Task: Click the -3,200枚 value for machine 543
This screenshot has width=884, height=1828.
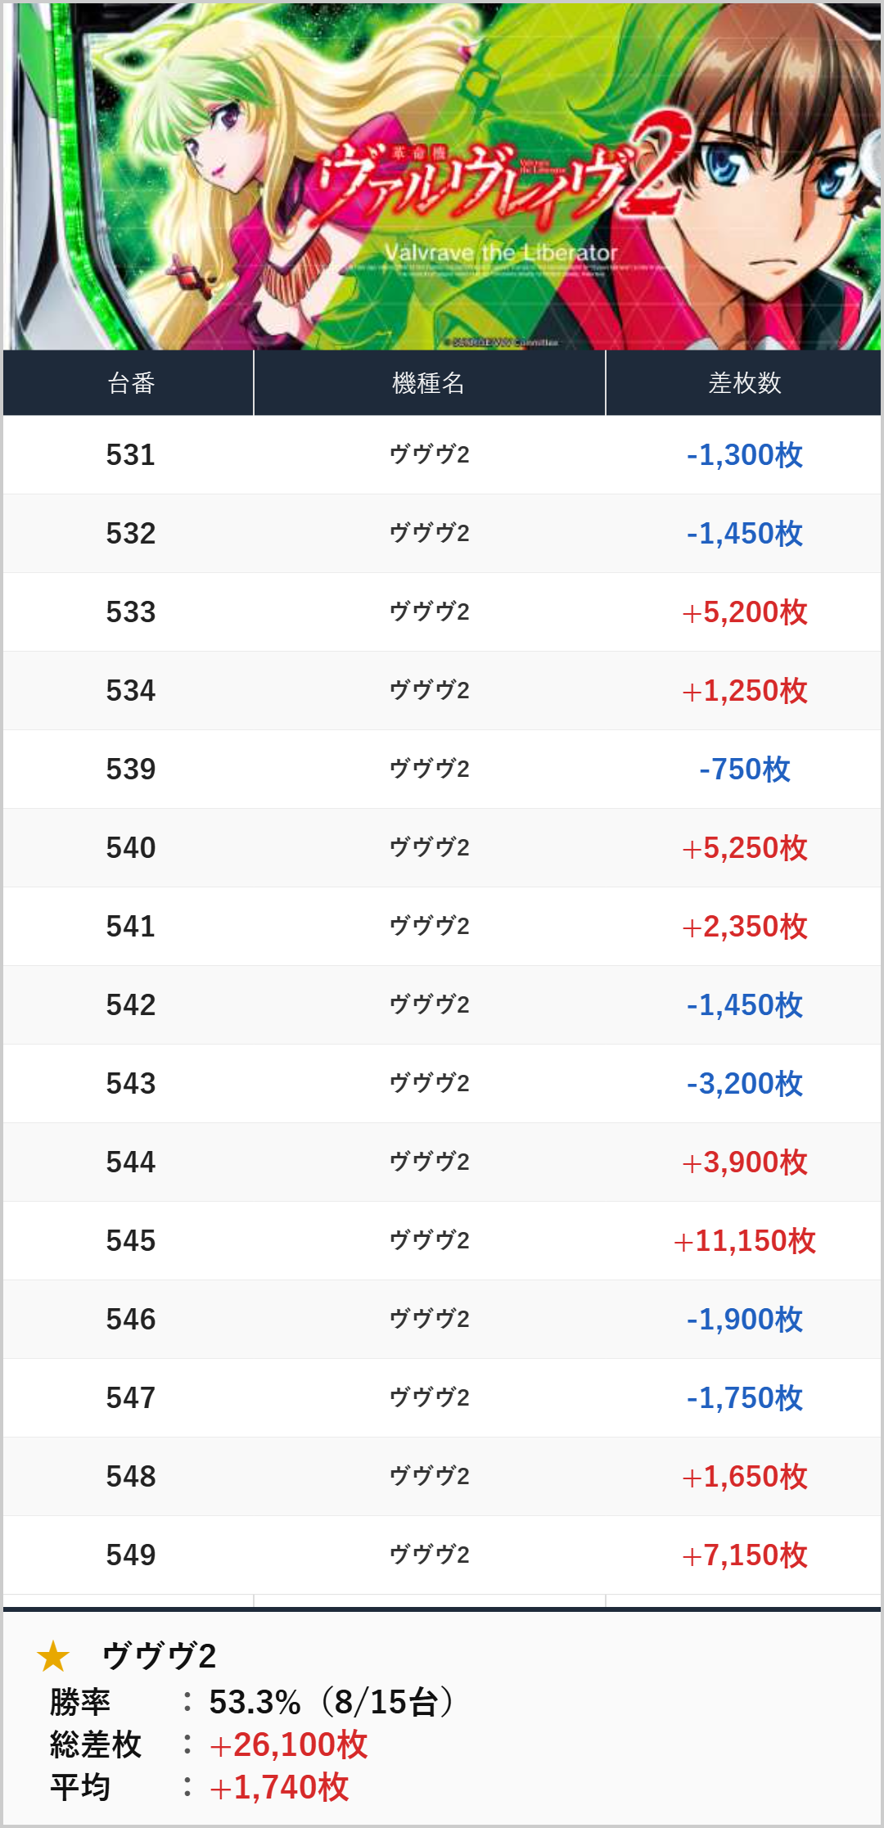Action: pos(744,1084)
